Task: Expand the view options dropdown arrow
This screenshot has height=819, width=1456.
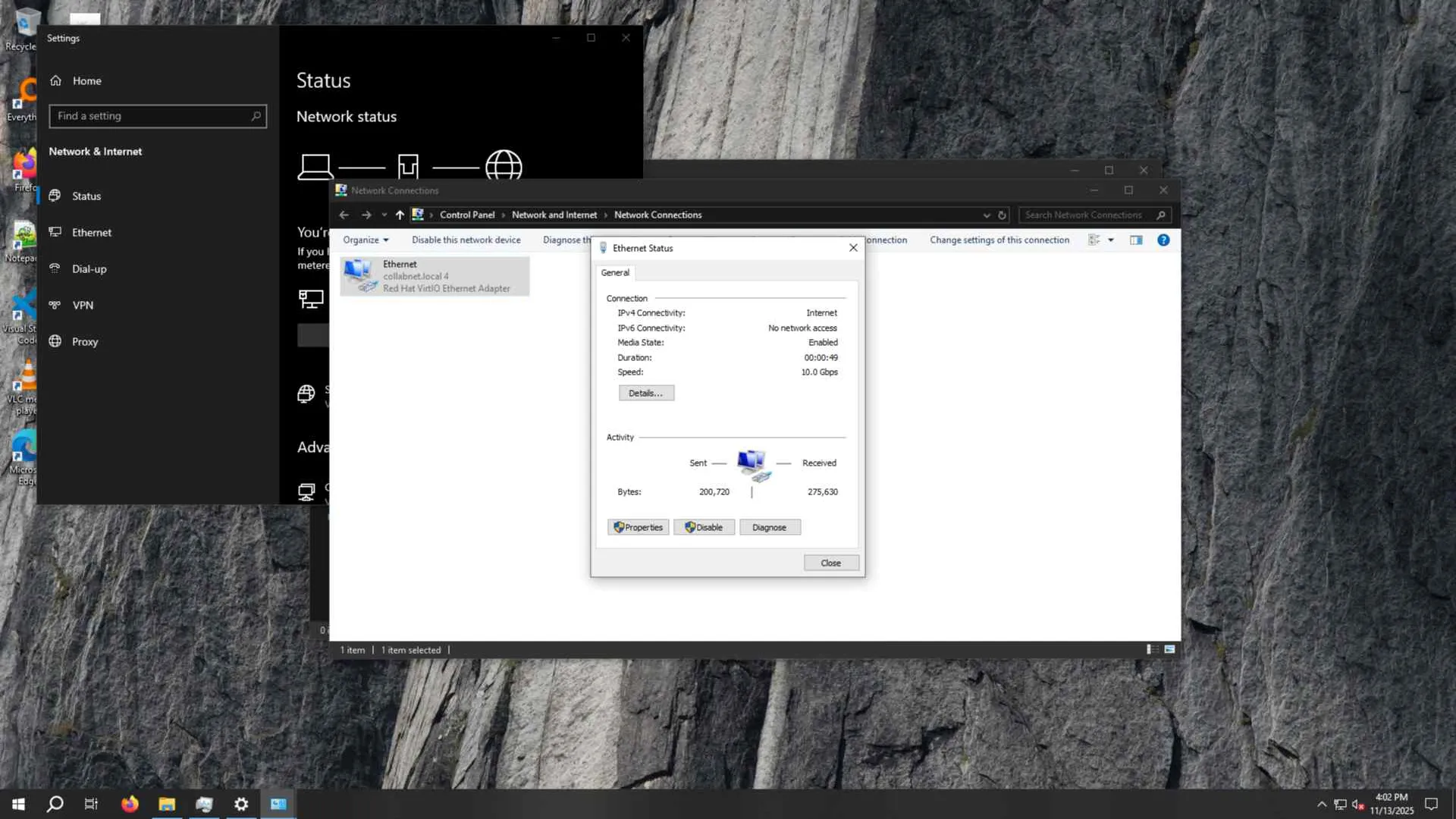Action: coord(1111,240)
